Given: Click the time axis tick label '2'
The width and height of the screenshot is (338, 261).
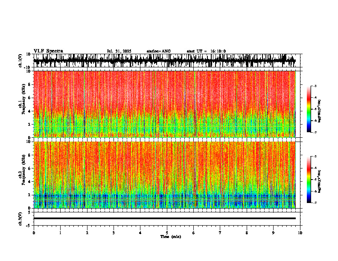Looking at the screenshot, I should 87,233.
